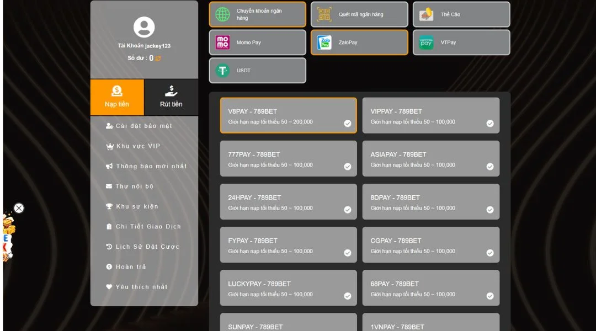Click the QR code bank scan icon

[324, 14]
